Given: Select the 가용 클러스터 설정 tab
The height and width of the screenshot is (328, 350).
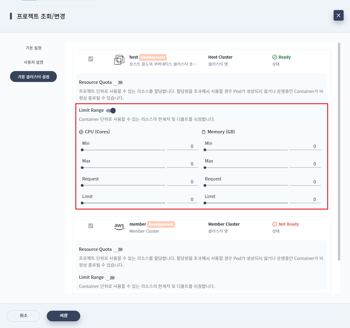Looking at the screenshot, I should click(x=33, y=77).
